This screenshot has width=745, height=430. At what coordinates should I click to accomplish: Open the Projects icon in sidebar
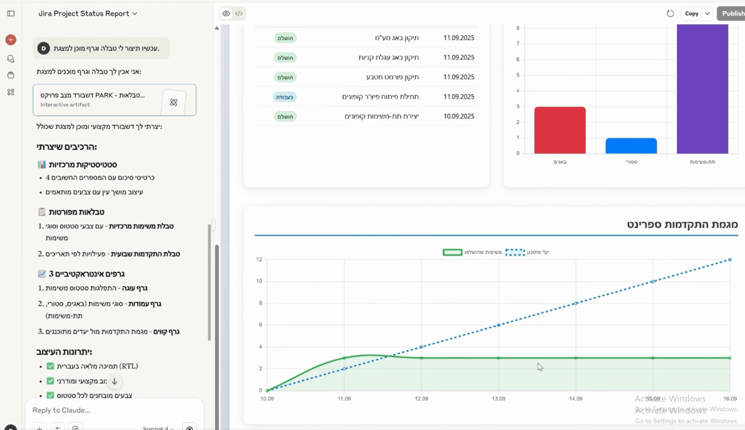[x=11, y=75]
